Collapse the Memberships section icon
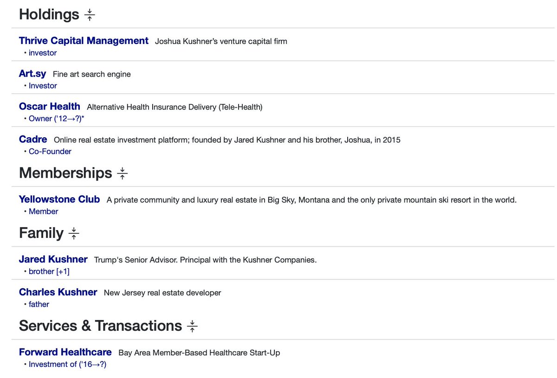This screenshot has width=557, height=378. (x=122, y=173)
